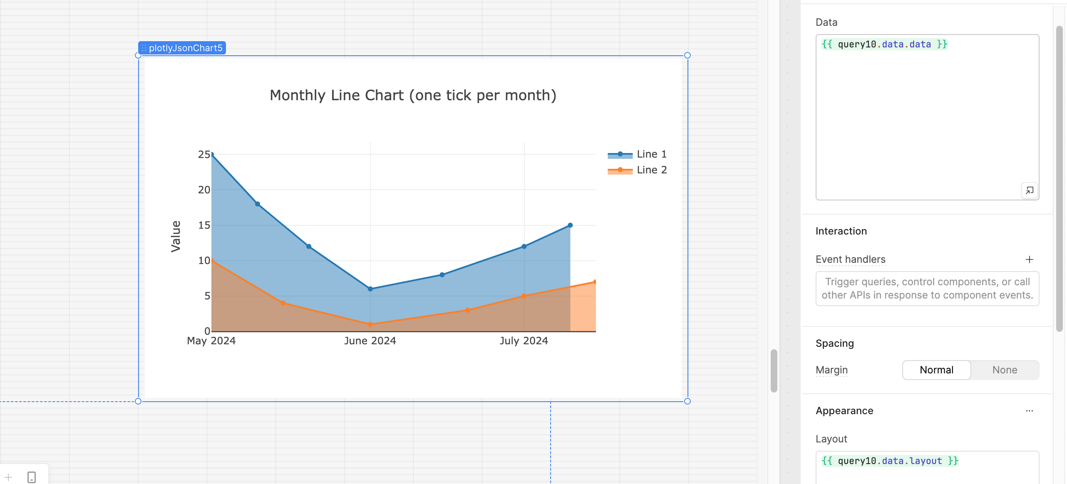Screen dimensions: 1067x484
Task: Open the Appearance section options menu
Action: click(1029, 411)
